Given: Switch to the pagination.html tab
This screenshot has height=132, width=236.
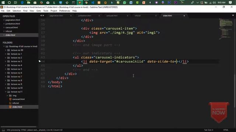Looking at the screenshot, I should tap(56, 15).
